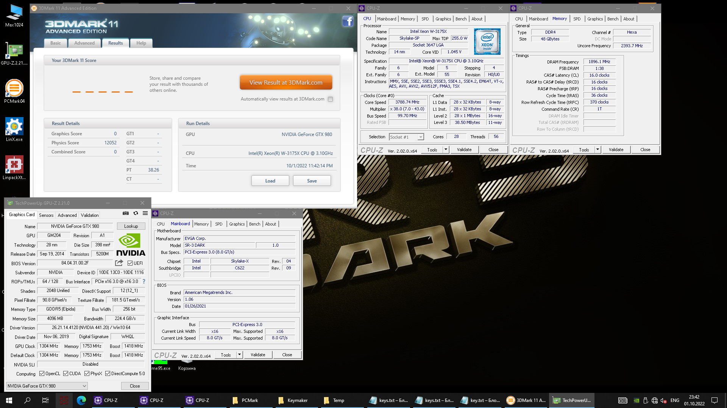The image size is (727, 408).
Task: Open the Help tab in 3DMark 11
Action: click(x=141, y=43)
